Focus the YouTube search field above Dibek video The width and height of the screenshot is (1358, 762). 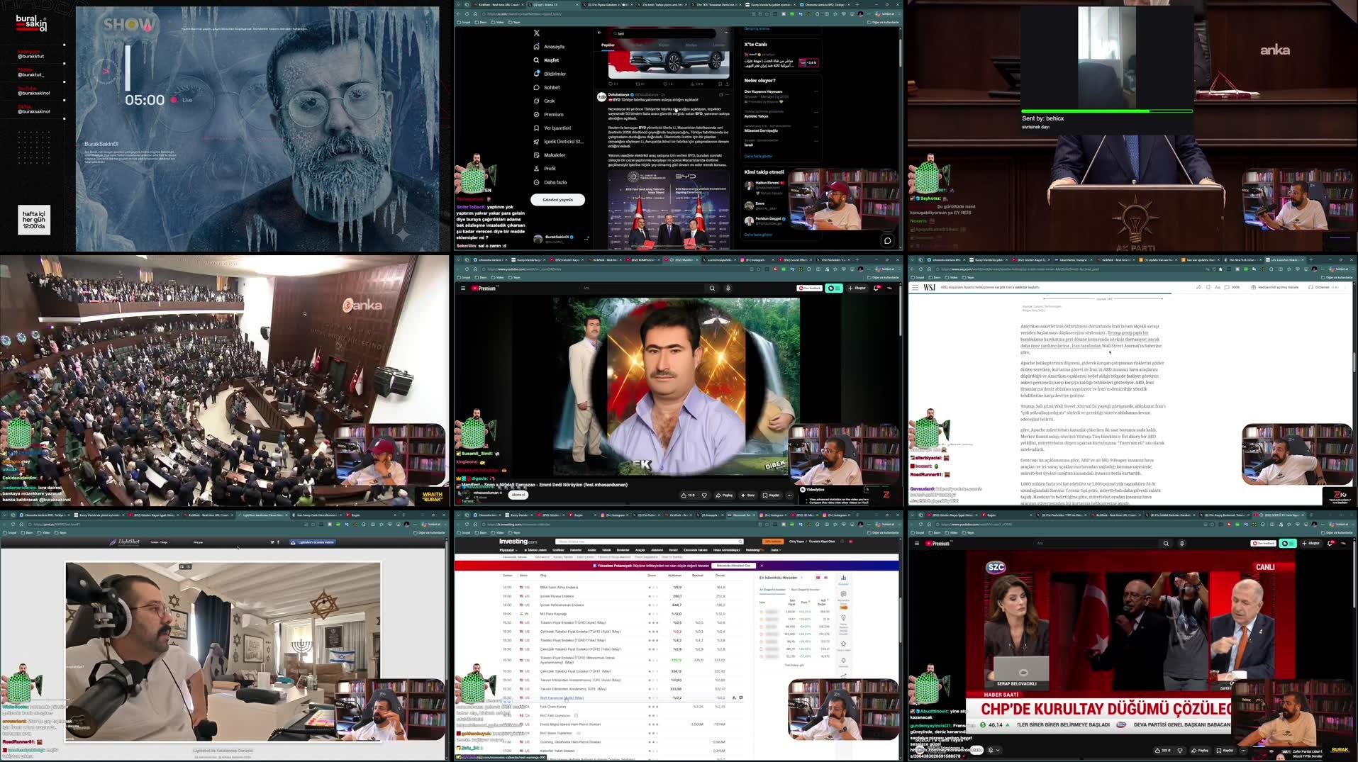point(642,288)
